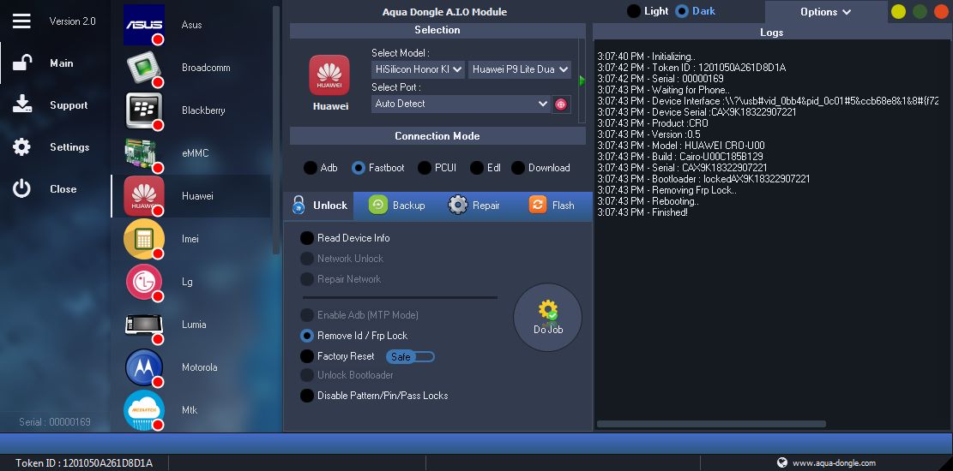Click log line 'Model : HUAWEI CRO-U00'
Screen dimensions: 953x471
681,146
